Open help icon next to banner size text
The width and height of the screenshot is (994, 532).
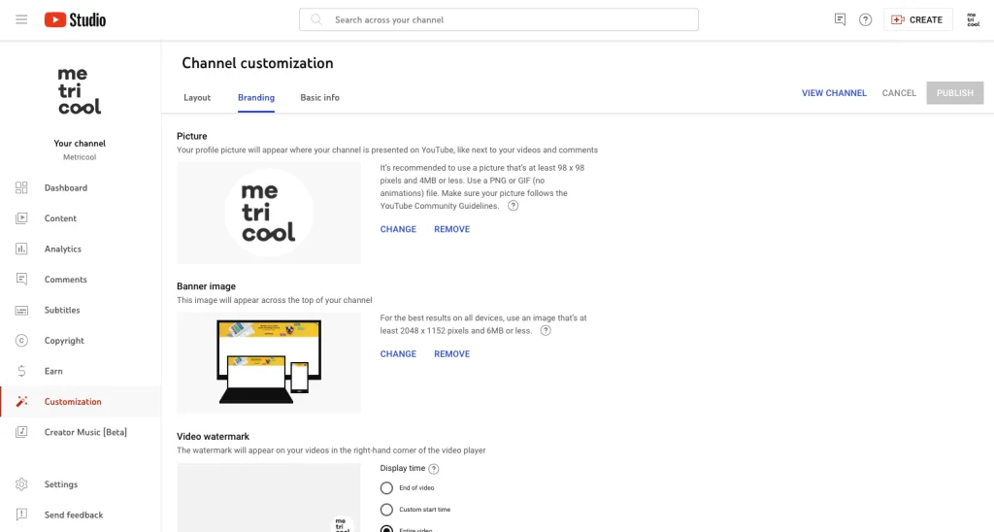pos(546,330)
